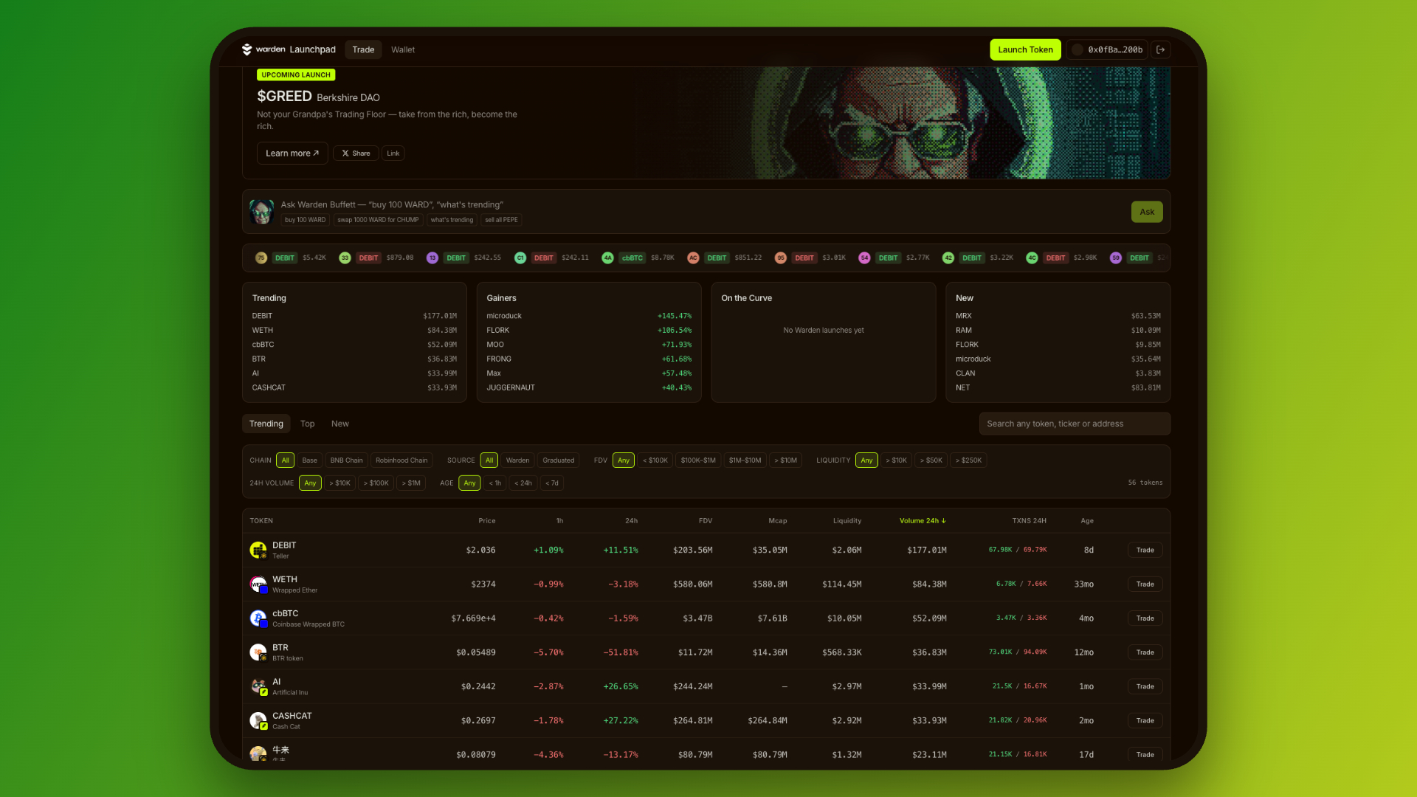Sort by Volume 24h column header

pos(923,521)
